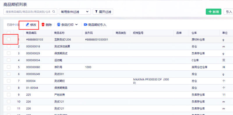The width and height of the screenshot is (233, 115).
Task: Select product code 225
Action: pyautogui.click(x=28, y=95)
